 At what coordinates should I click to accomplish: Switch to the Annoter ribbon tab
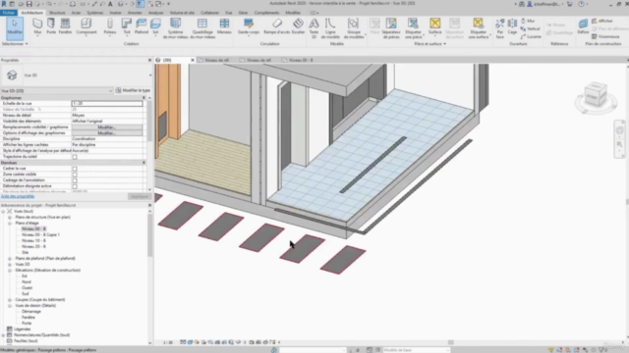click(x=135, y=13)
